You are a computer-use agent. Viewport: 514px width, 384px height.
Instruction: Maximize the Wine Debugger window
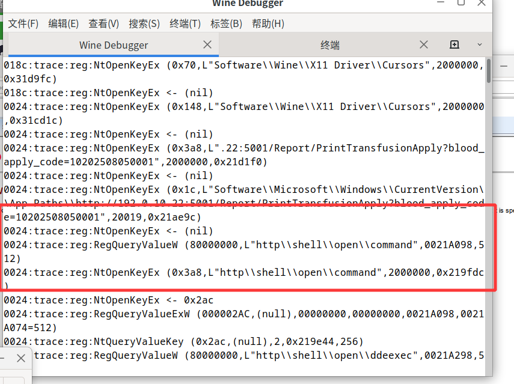(x=461, y=2)
